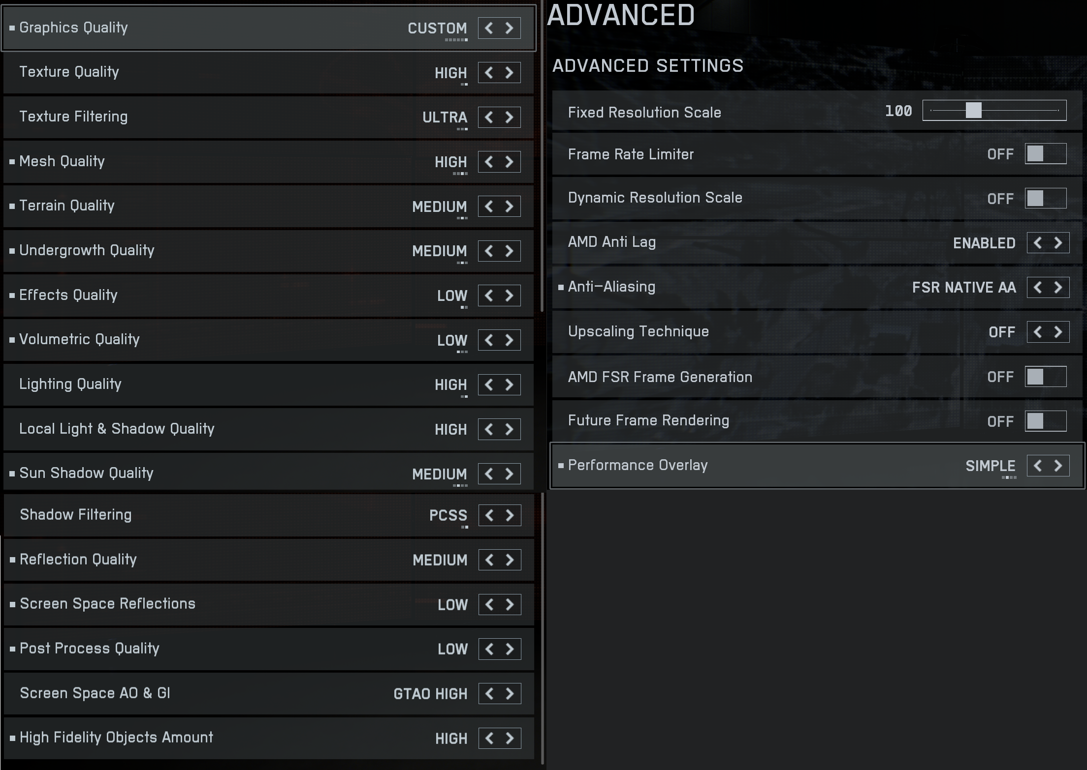
Task: Increase Mesh Quality using right arrow
Action: click(x=510, y=162)
